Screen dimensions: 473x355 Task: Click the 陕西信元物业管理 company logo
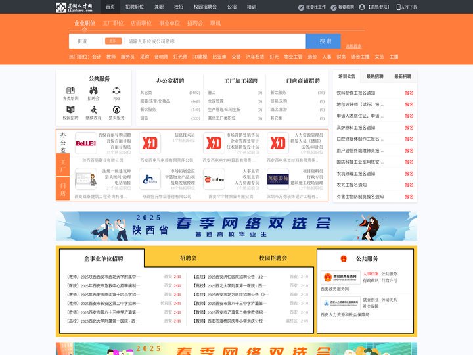click(x=150, y=179)
